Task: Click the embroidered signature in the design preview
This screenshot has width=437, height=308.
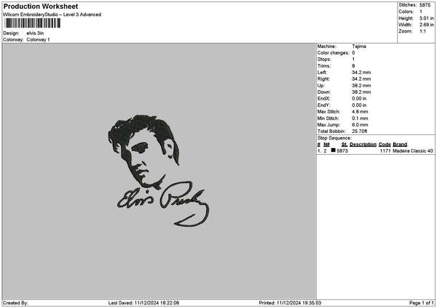Action: pos(163,203)
